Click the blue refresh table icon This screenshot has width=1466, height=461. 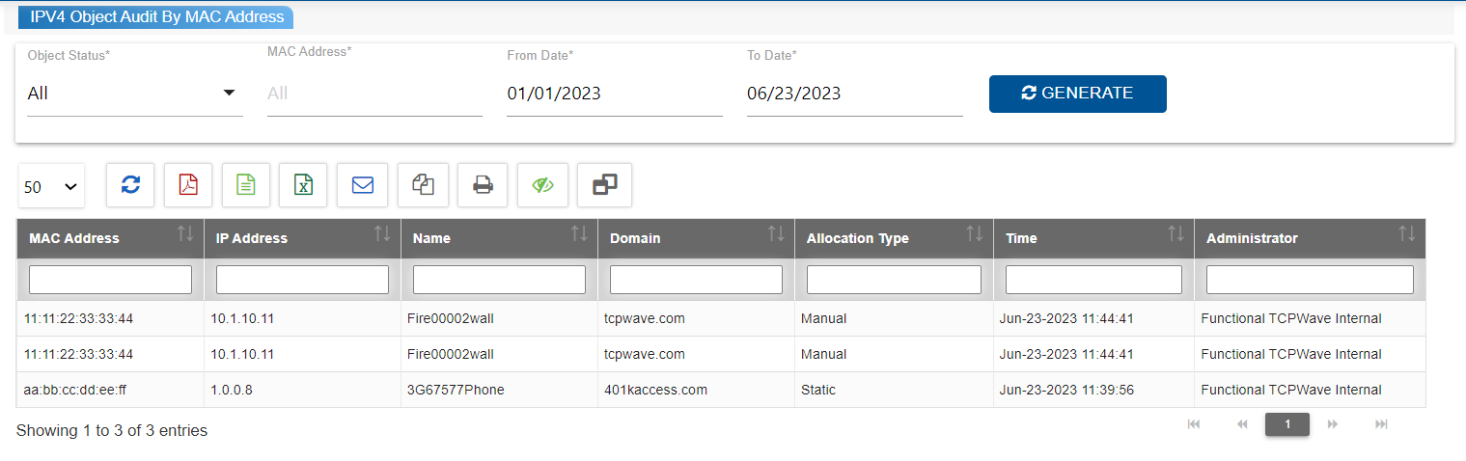tap(130, 185)
